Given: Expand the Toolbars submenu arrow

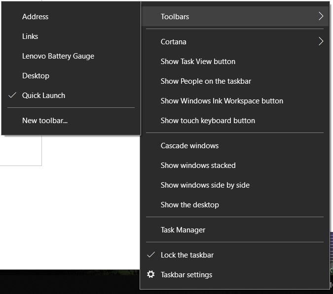Looking at the screenshot, I should tap(321, 16).
